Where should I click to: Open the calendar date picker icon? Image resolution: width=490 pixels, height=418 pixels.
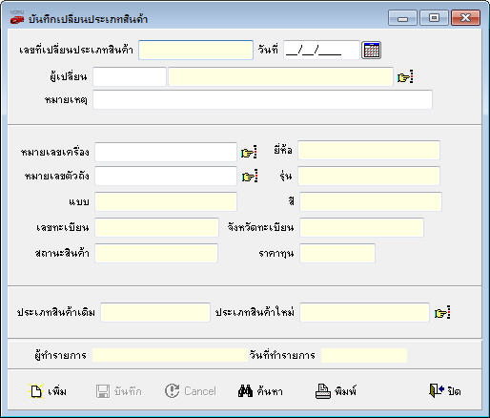371,51
